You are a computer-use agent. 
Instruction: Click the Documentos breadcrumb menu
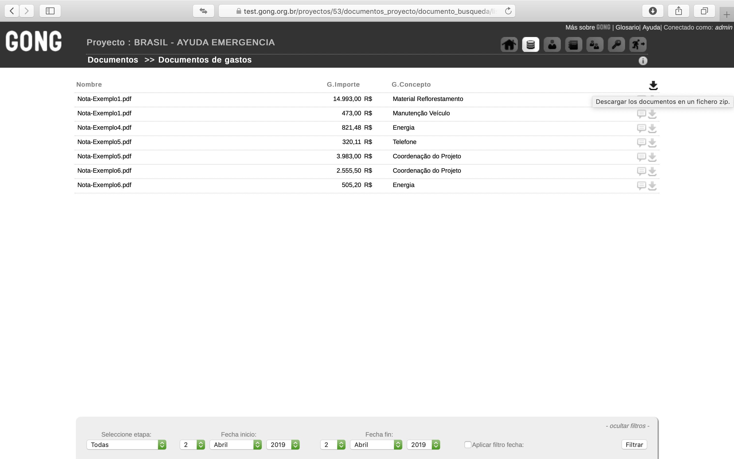(x=113, y=60)
